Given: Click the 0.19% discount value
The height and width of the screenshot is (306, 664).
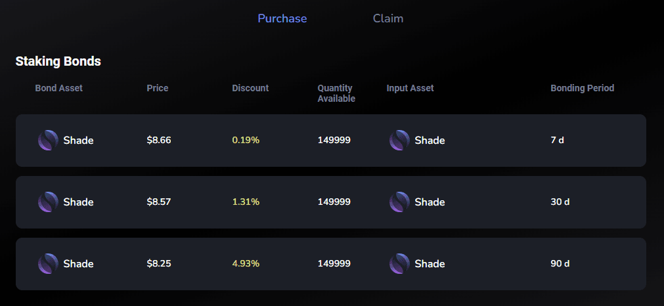Looking at the screenshot, I should point(246,140).
